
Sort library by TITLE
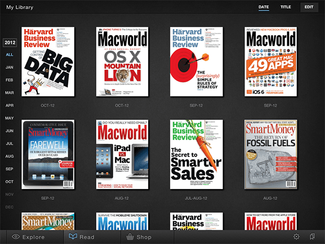point(285,7)
